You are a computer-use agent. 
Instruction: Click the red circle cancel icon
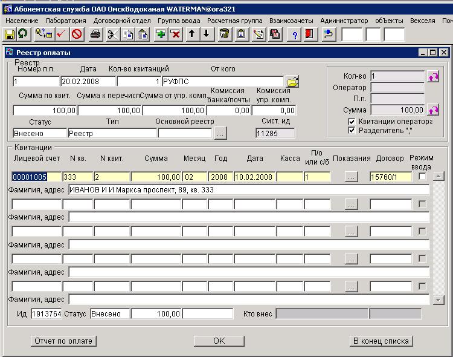pyautogui.click(x=77, y=34)
